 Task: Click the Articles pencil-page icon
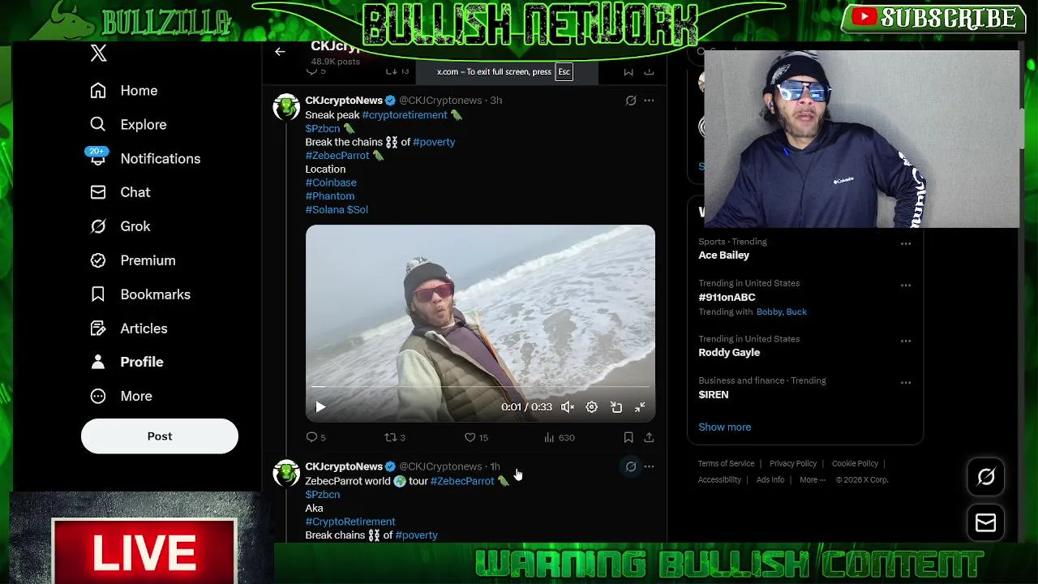pos(98,328)
